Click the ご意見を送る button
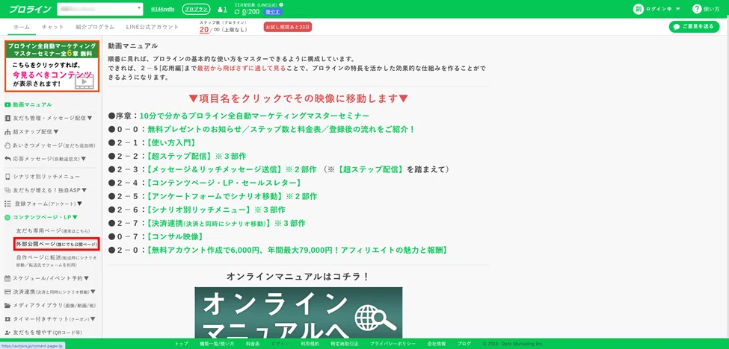 coord(694,27)
